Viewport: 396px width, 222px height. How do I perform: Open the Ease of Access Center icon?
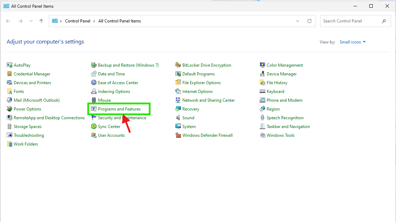(x=94, y=83)
